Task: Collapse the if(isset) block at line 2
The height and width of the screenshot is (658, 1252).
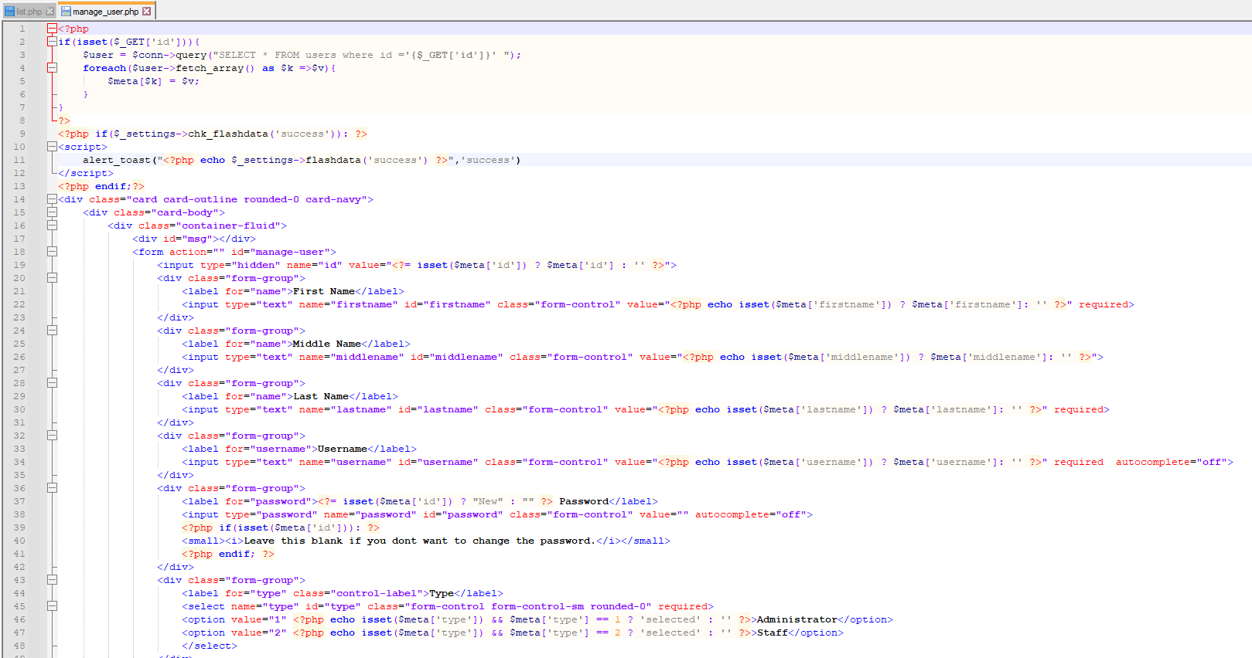Action: point(52,42)
